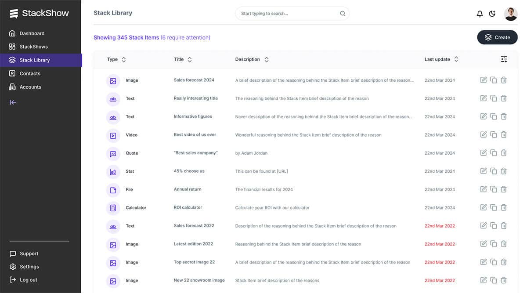Click the profile avatar in the top right
This screenshot has width=527, height=293.
[x=510, y=13]
